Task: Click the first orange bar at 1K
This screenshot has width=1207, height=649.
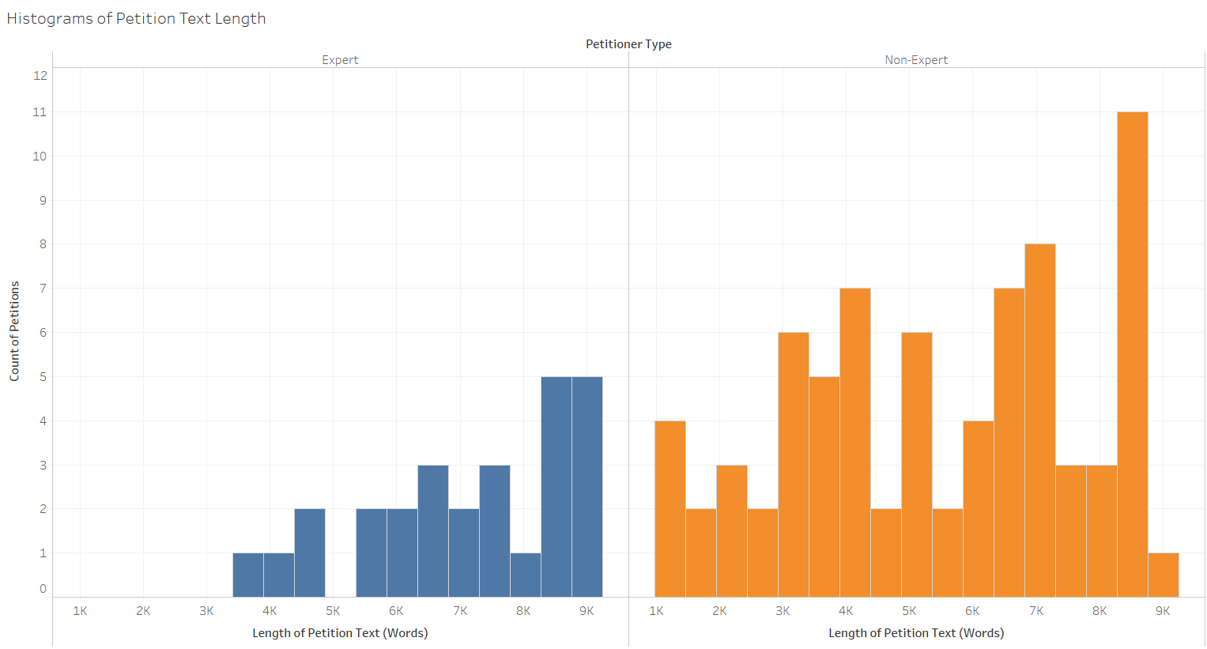Action: (670, 508)
